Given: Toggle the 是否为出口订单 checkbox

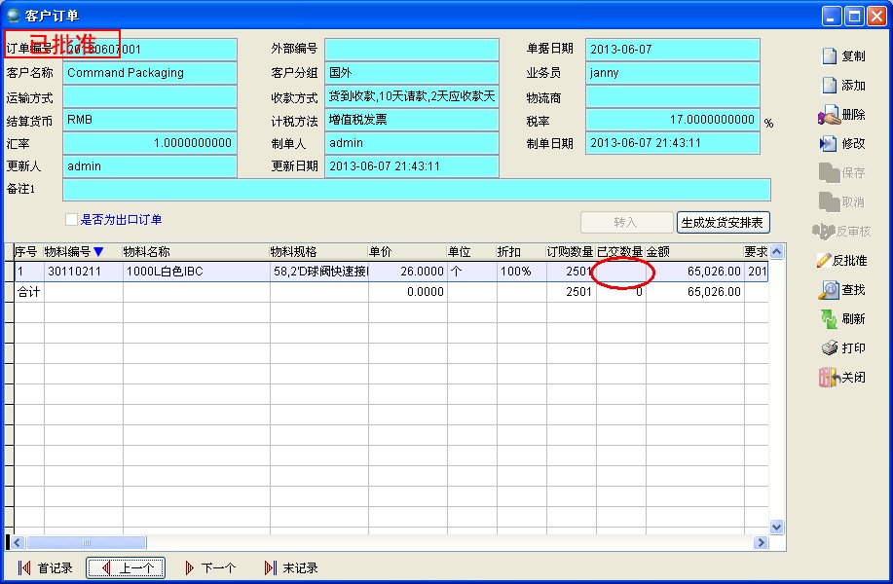Looking at the screenshot, I should (x=71, y=220).
